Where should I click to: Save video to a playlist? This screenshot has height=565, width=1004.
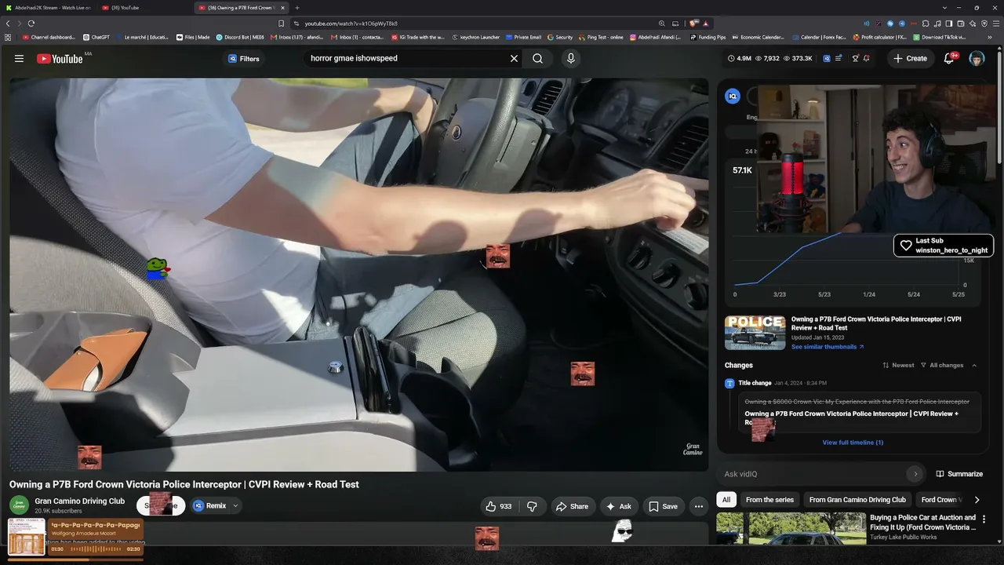click(663, 506)
